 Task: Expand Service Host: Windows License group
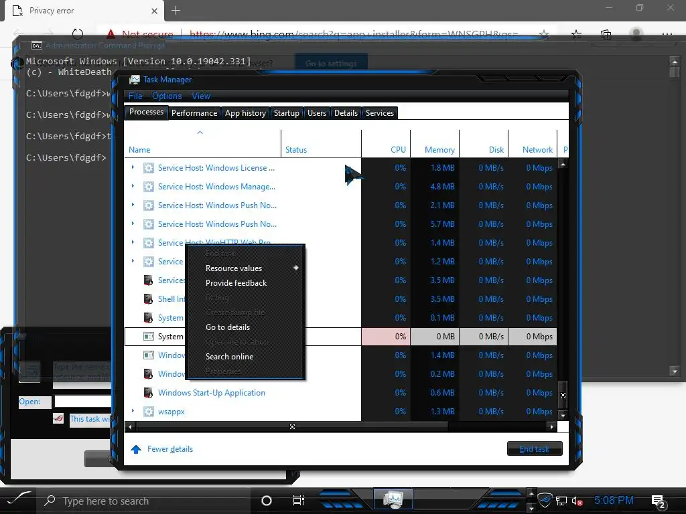coord(133,167)
